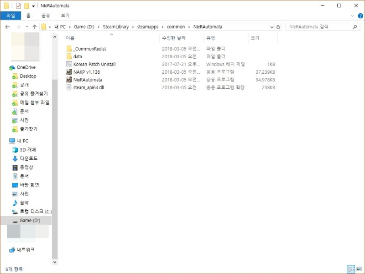Open 동영상 folder in sidebar

coord(26,167)
